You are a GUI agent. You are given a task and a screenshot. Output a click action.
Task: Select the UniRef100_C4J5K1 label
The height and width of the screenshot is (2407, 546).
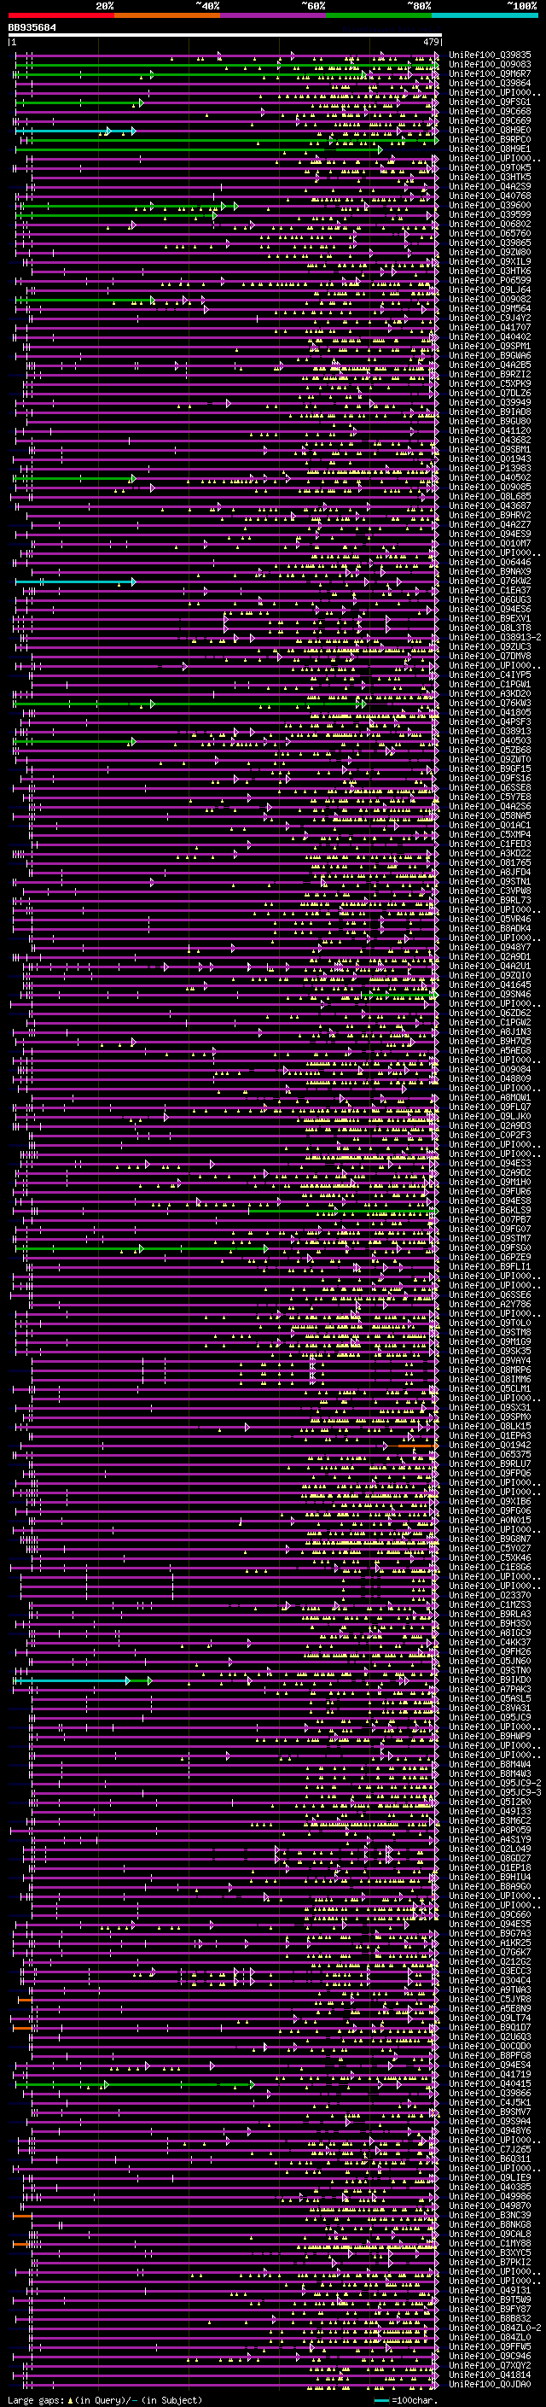[x=490, y=2101]
